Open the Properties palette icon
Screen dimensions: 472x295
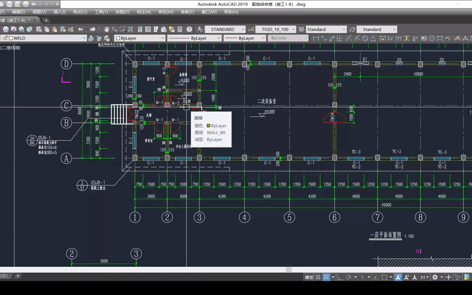[140, 29]
